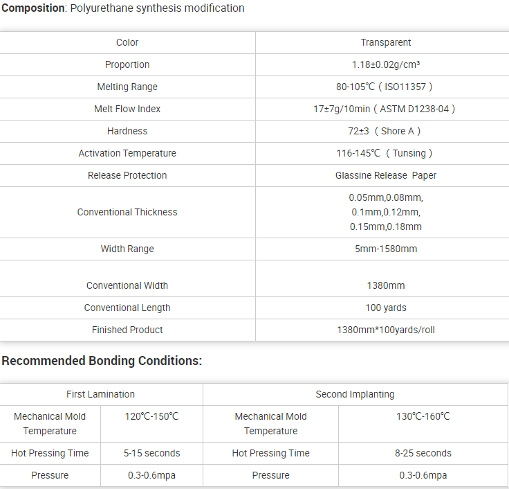Screen dimensions: 509x489
Task: Select the Hardness 72±3 Shore A value
Action: pyautogui.click(x=384, y=131)
